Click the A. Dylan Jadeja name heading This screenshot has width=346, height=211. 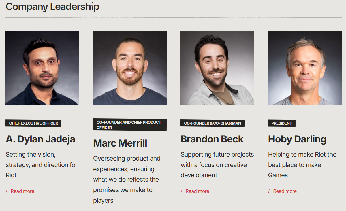40,139
